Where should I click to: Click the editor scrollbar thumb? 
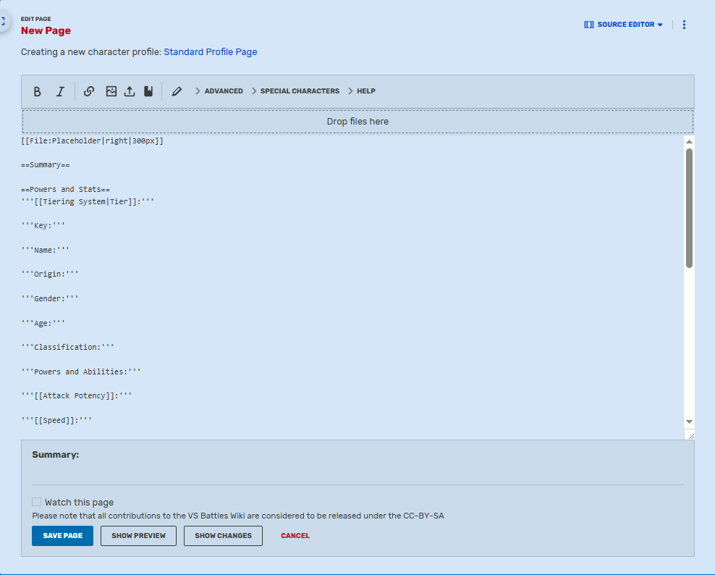point(689,208)
